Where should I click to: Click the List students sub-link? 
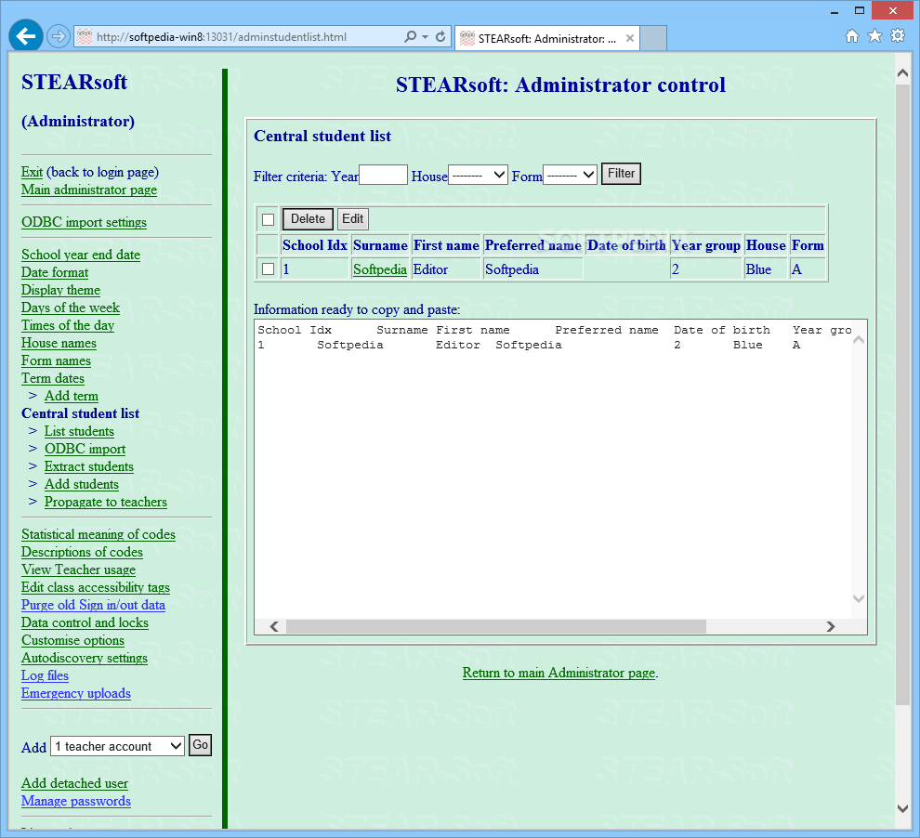(79, 431)
